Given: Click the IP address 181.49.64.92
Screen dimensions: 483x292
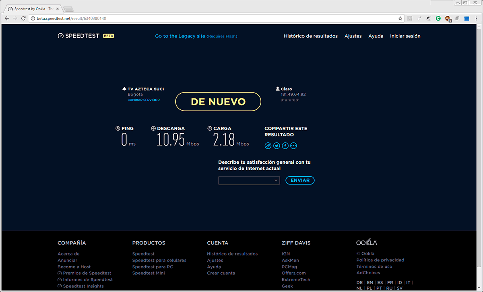Looking at the screenshot, I should 293,95.
